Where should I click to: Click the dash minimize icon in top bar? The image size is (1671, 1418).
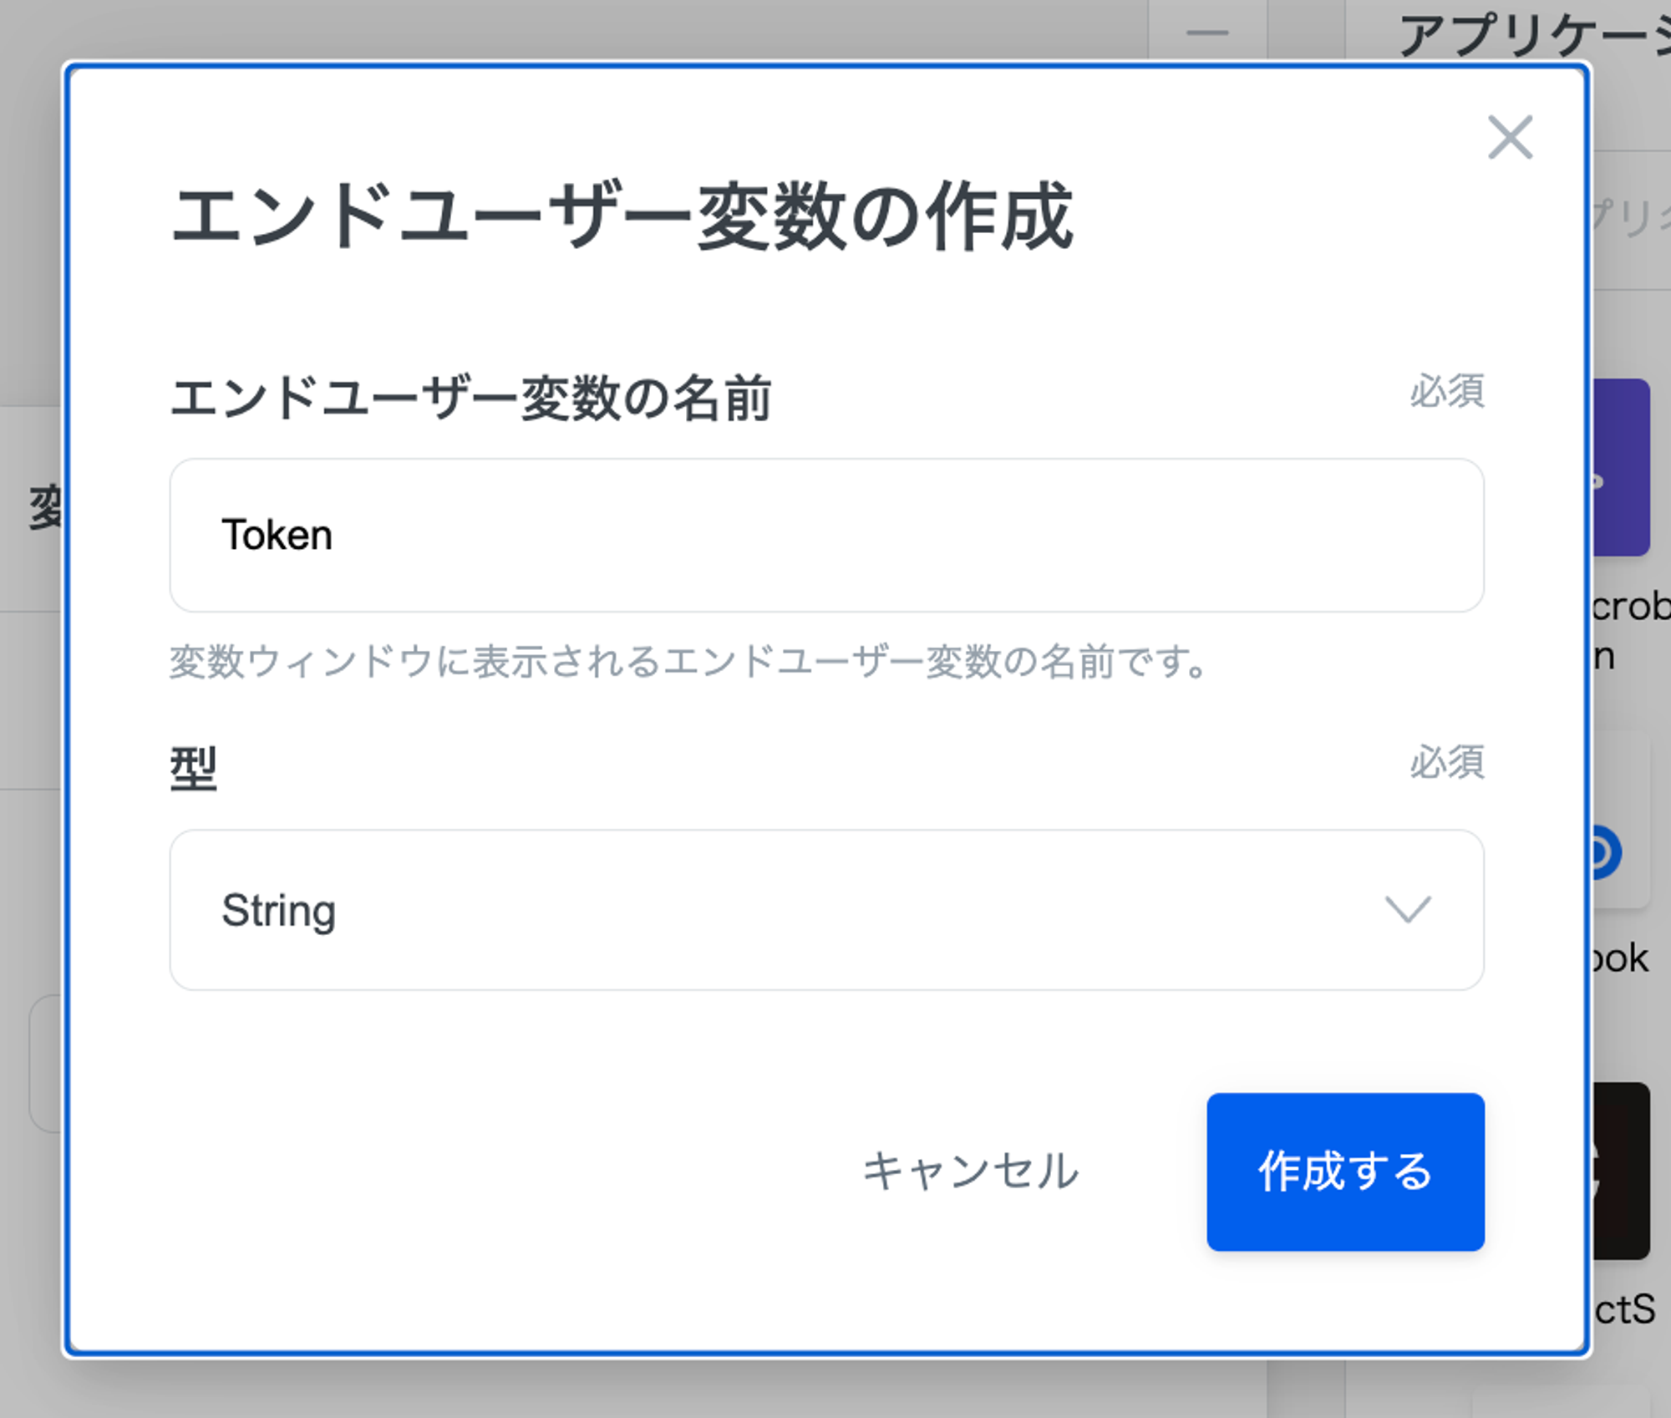1207,33
